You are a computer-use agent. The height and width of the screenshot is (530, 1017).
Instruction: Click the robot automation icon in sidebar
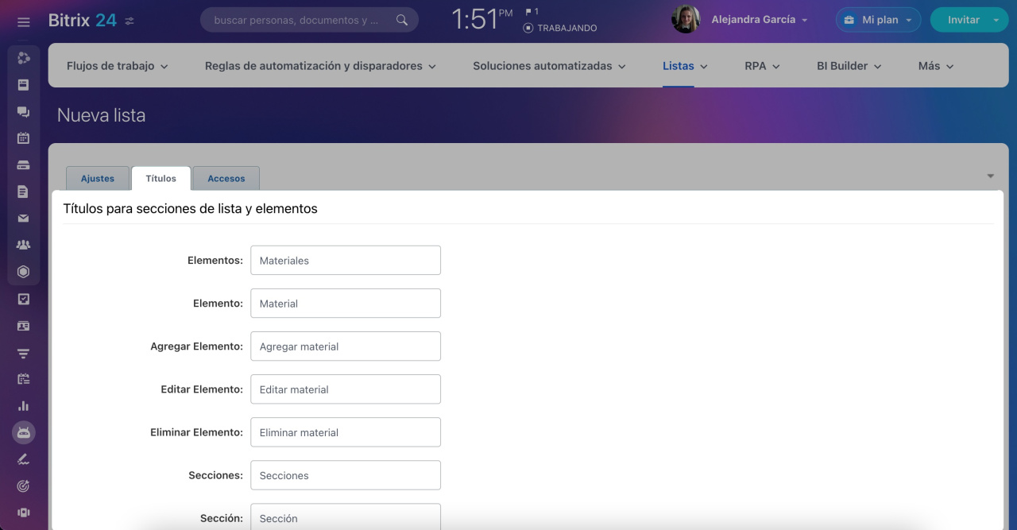(23, 432)
